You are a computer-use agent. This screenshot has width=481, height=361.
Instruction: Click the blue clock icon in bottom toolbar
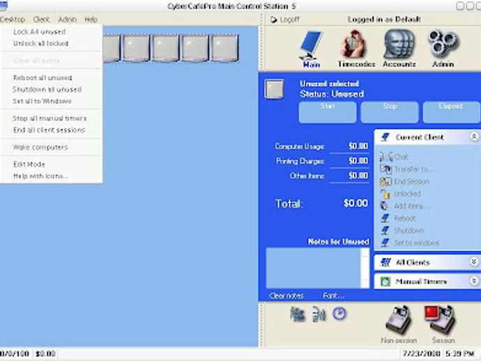339,314
